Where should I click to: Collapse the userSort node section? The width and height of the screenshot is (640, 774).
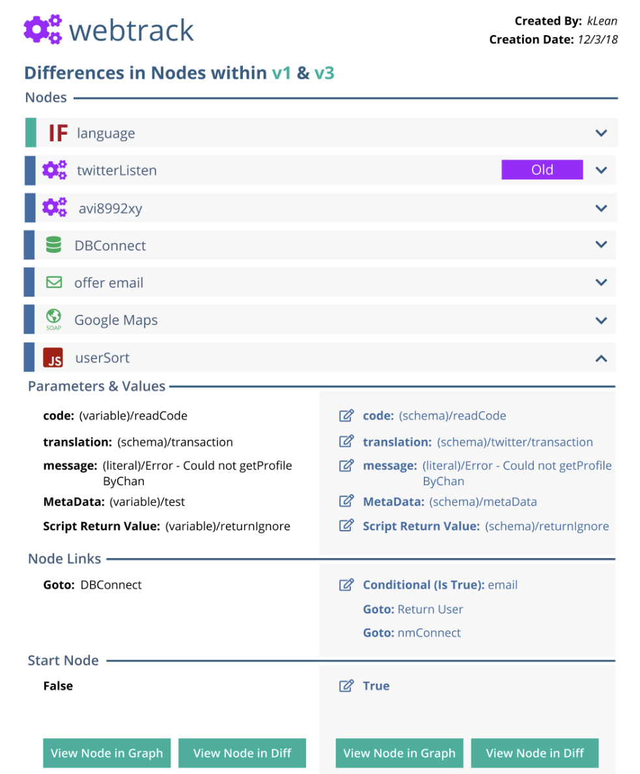click(601, 358)
